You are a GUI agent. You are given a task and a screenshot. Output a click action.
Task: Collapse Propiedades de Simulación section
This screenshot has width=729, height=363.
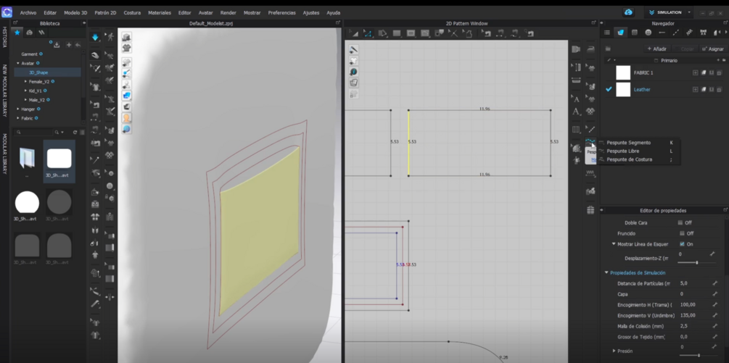(x=606, y=272)
